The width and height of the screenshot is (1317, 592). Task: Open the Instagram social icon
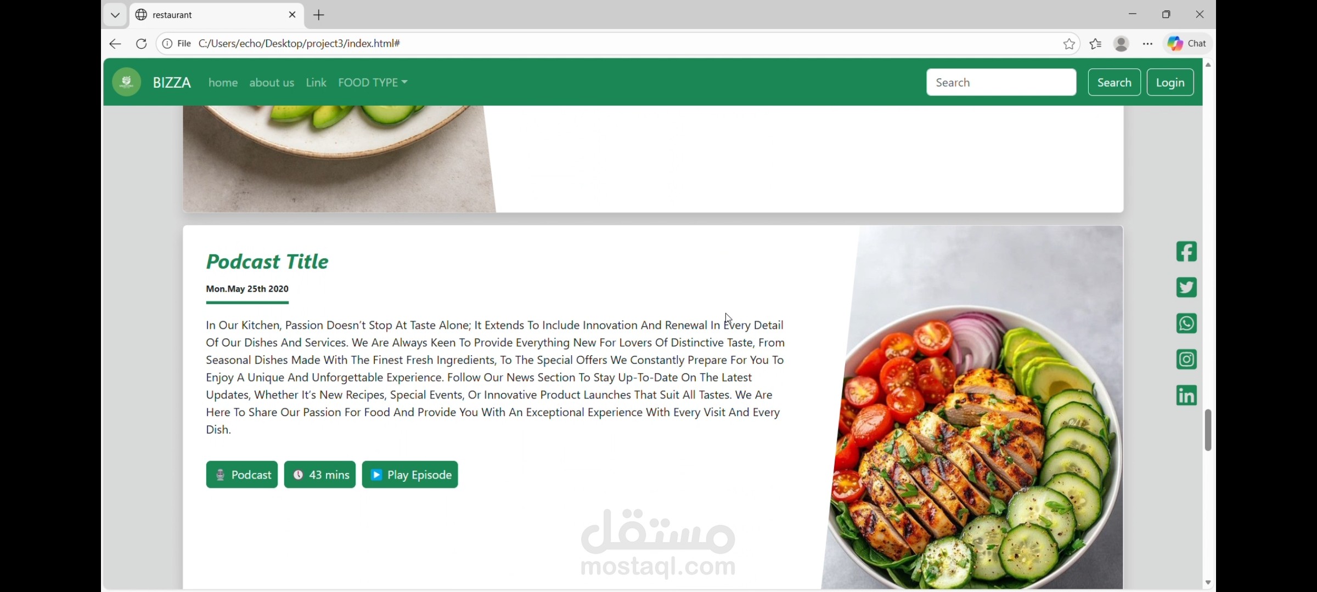coord(1186,360)
